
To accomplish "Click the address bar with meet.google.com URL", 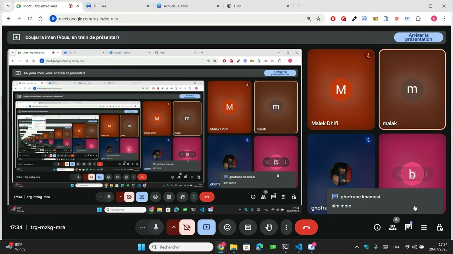I will 177,19.
